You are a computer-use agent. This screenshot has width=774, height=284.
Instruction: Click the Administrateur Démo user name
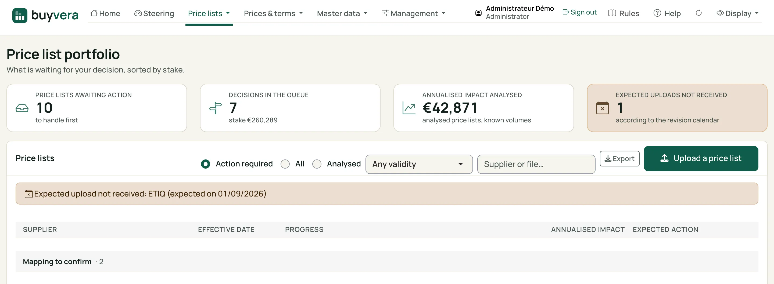click(x=520, y=8)
